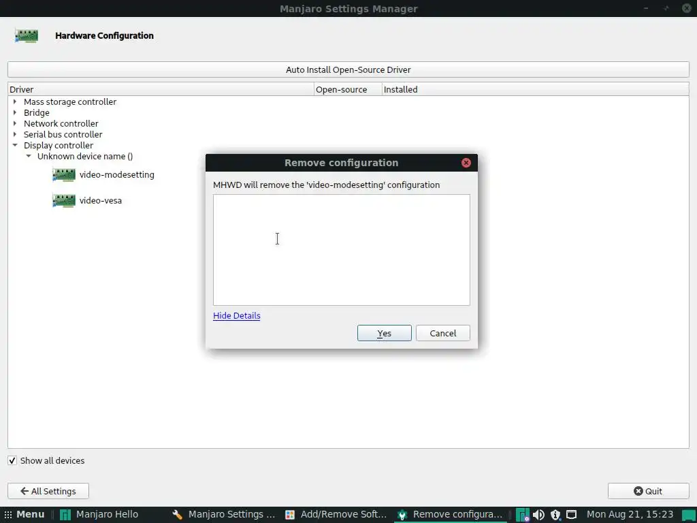
Task: Click inside the empty details text box
Action: pos(342,250)
